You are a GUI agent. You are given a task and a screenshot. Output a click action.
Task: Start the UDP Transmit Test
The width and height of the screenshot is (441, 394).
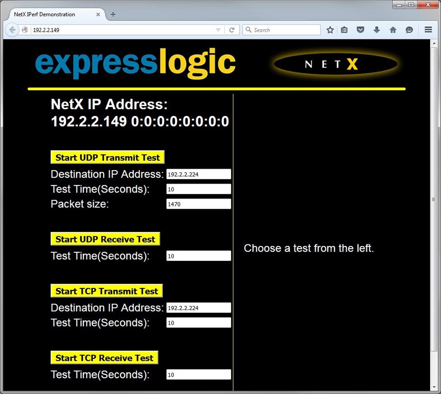[107, 157]
